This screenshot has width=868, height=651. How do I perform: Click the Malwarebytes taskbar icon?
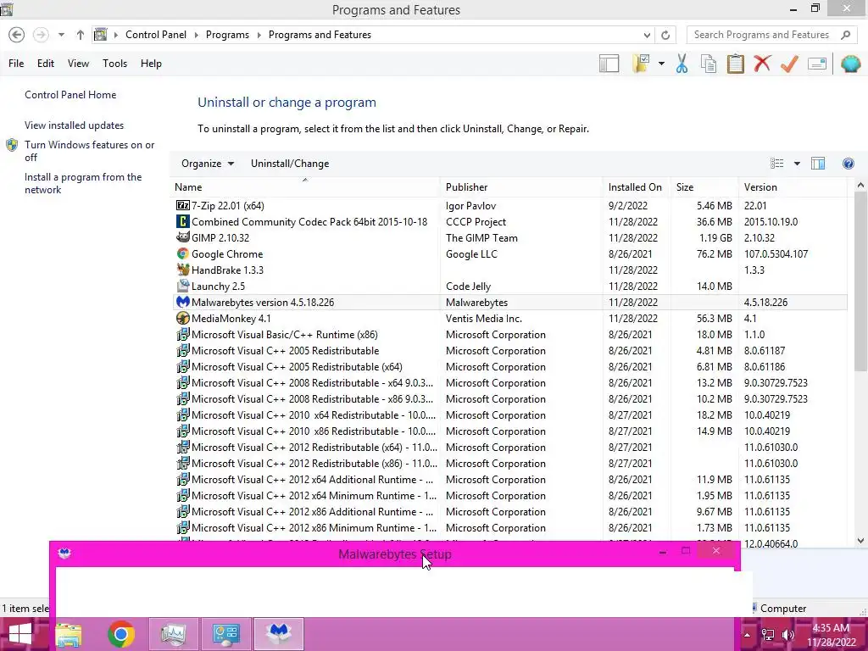tap(278, 634)
